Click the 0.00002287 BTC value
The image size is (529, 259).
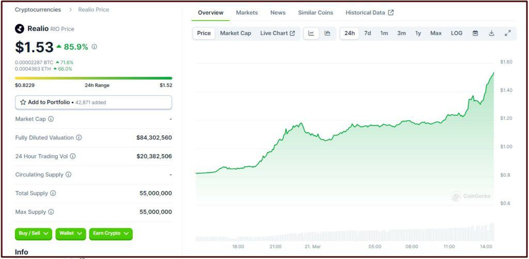click(34, 63)
